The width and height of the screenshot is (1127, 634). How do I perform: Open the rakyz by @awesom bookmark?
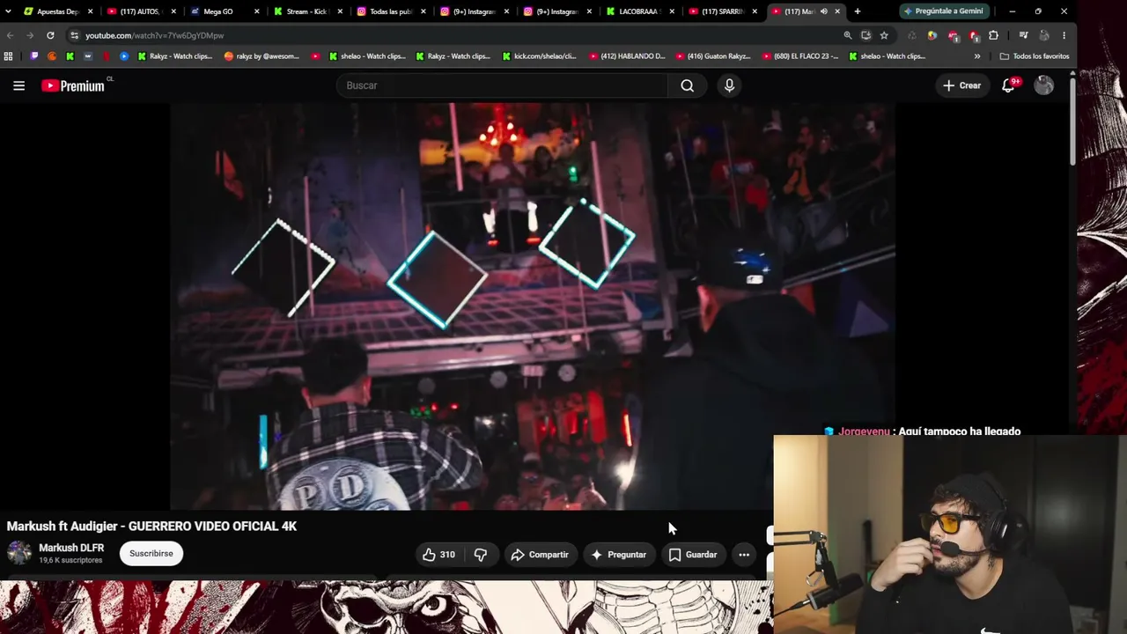point(262,56)
